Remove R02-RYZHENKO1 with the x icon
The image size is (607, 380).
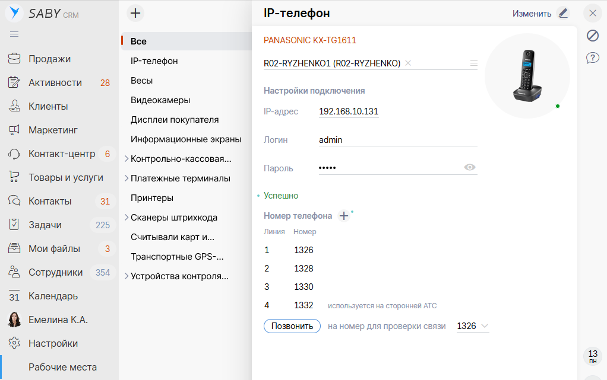pos(408,63)
